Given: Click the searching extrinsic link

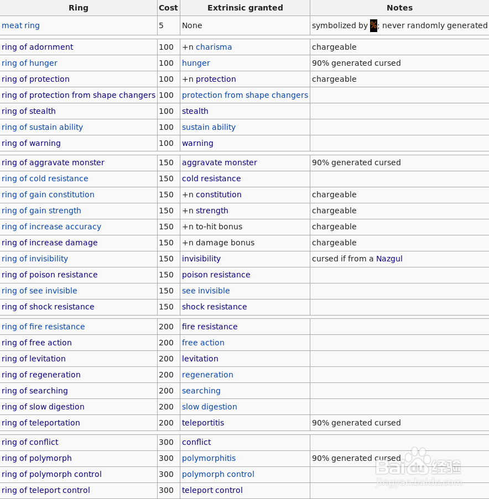Looking at the screenshot, I should (x=201, y=391).
